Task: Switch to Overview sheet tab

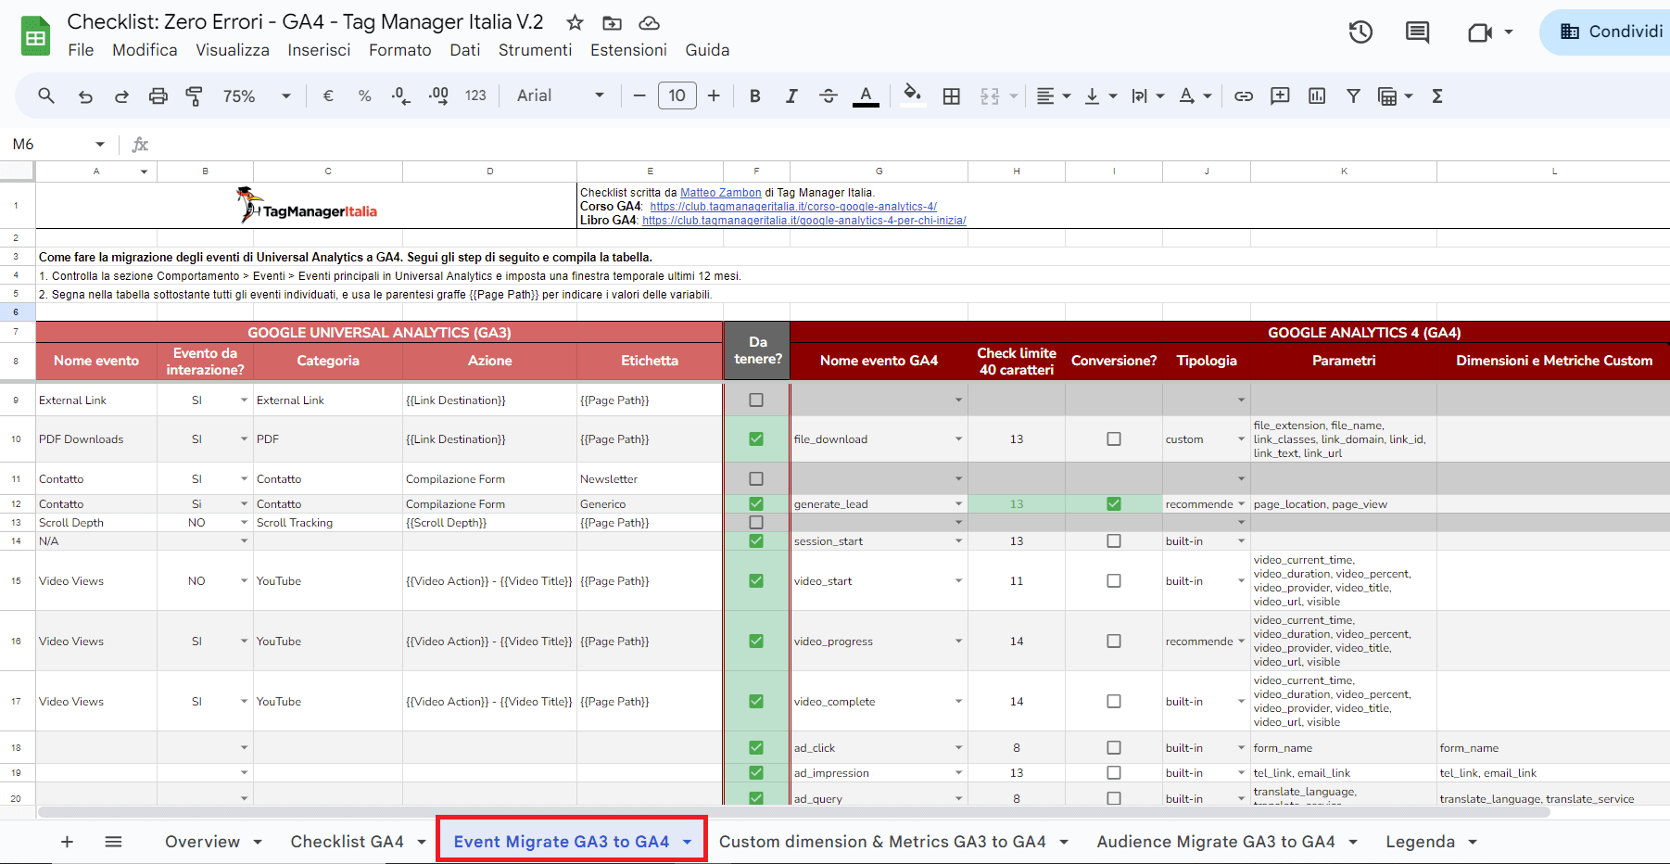Action: pos(202,842)
